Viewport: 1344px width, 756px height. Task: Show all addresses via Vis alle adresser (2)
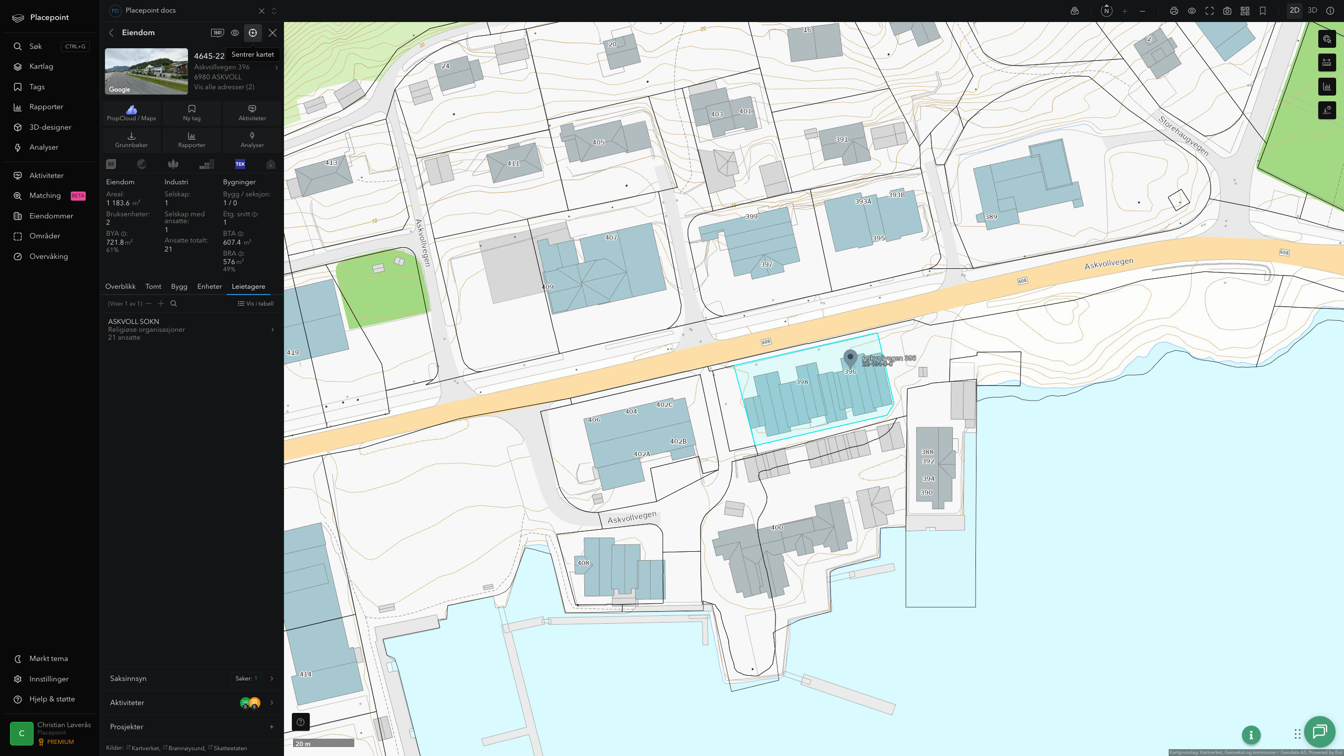click(224, 87)
